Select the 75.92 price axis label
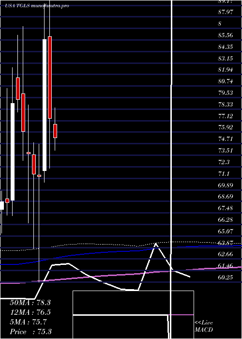Image resolution: width=242 pixels, height=339 pixels. pyautogui.click(x=226, y=127)
